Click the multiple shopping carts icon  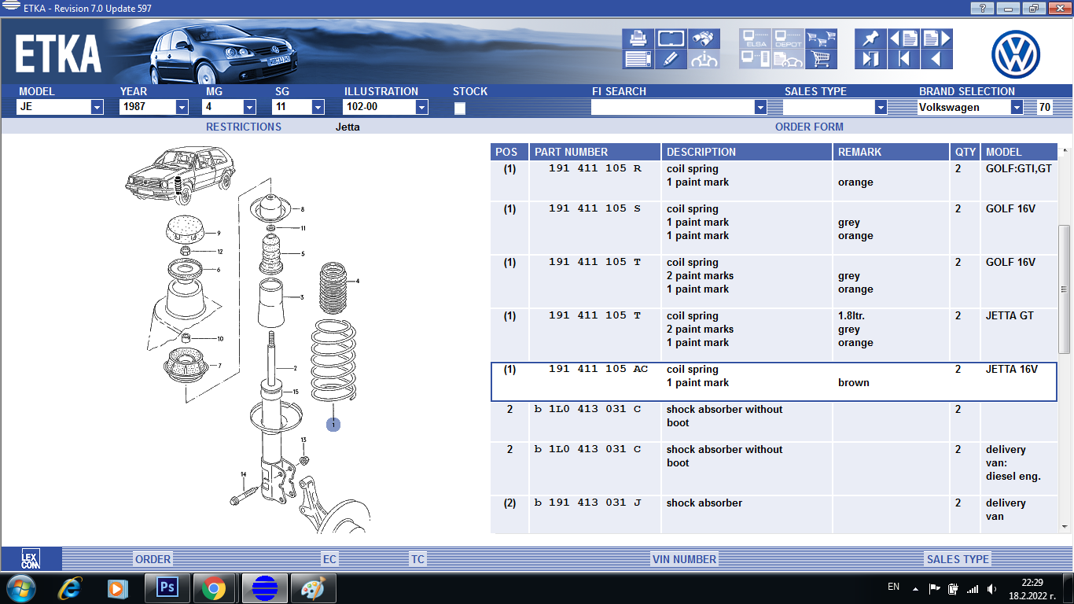(821, 39)
